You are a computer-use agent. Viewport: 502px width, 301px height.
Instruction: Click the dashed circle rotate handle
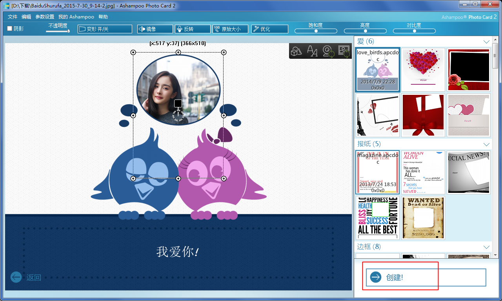coord(178,115)
